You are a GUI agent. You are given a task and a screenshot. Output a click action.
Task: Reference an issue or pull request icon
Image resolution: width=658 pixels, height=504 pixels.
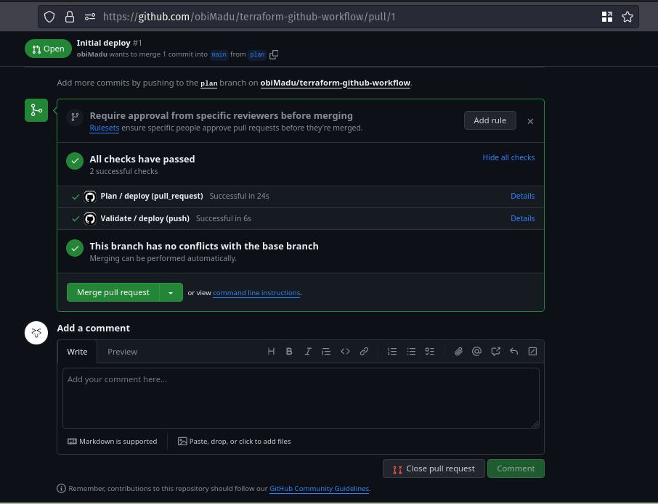[495, 352]
